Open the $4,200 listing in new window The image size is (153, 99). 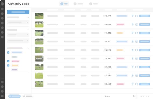click(136, 67)
